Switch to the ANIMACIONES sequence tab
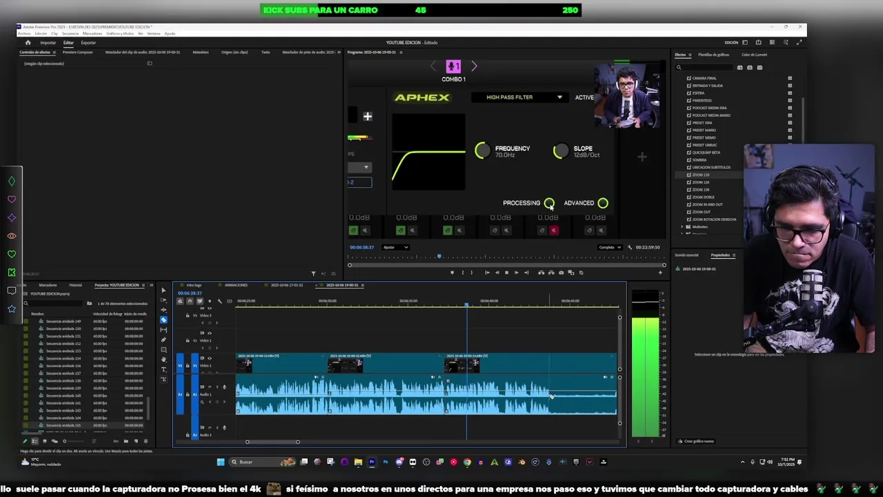883x497 pixels. [x=236, y=285]
